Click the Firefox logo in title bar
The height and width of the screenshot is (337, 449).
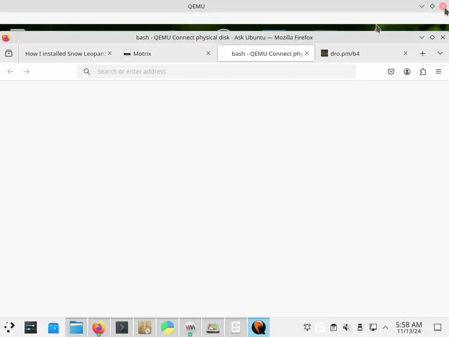[x=6, y=38]
